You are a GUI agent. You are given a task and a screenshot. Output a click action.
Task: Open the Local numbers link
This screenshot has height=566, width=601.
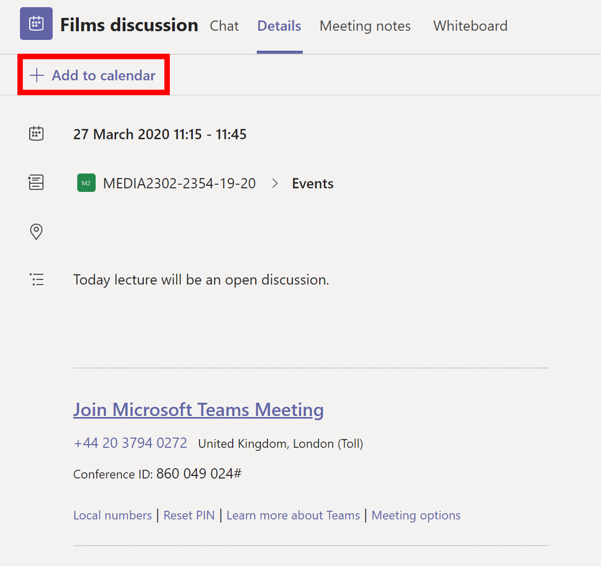pos(113,515)
